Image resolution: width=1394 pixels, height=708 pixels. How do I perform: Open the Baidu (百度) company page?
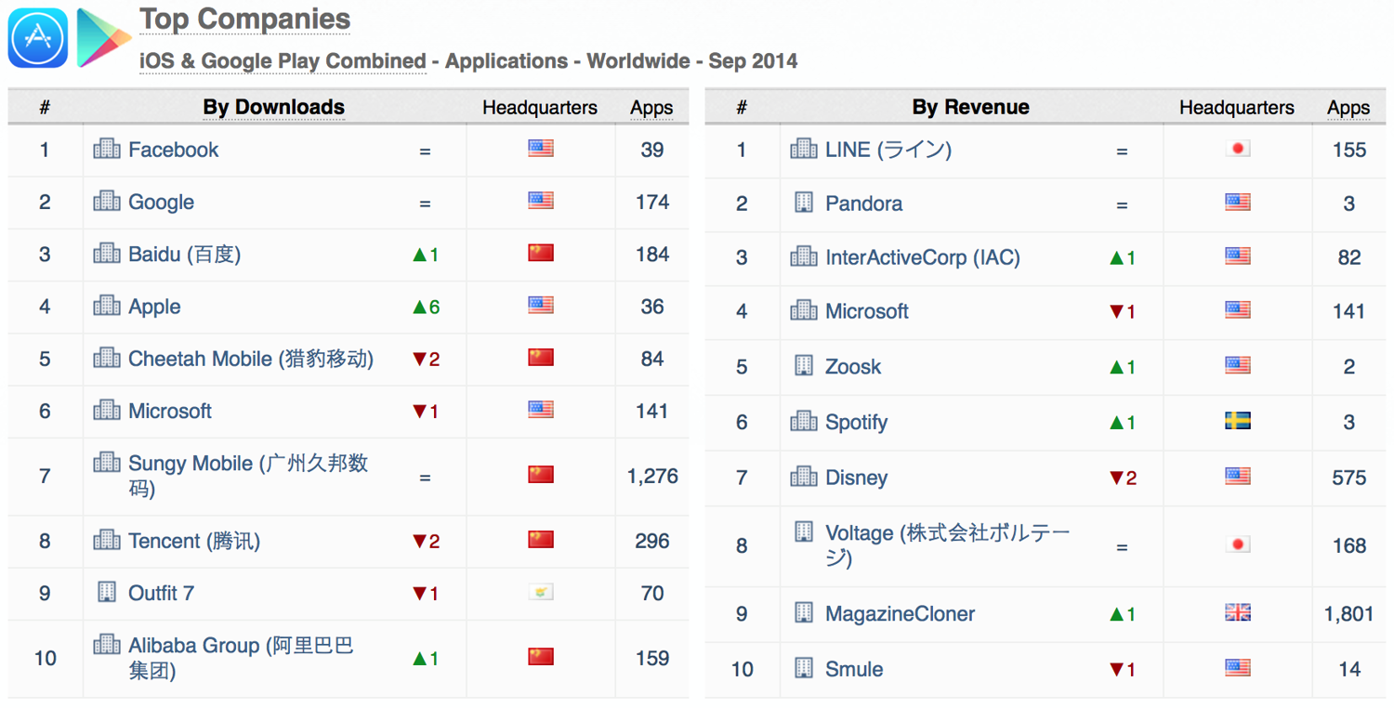point(185,255)
